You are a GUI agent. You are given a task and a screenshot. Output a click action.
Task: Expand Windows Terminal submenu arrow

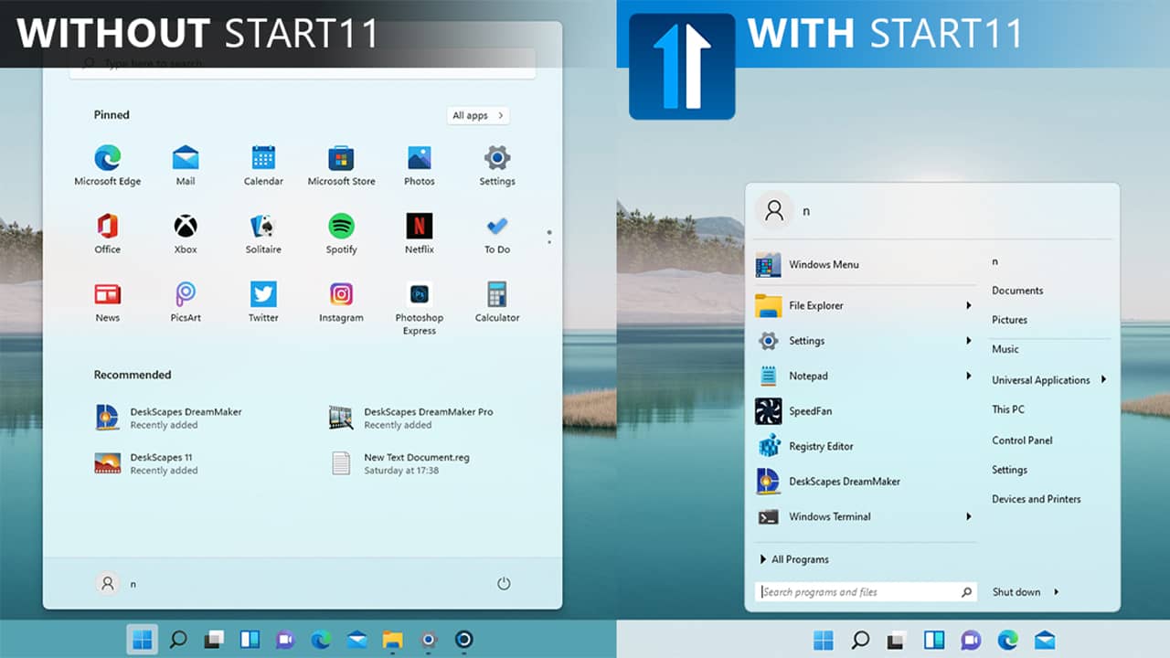click(968, 516)
